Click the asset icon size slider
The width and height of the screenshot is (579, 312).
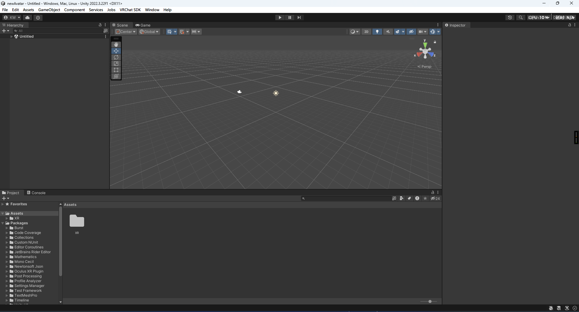[430, 301]
